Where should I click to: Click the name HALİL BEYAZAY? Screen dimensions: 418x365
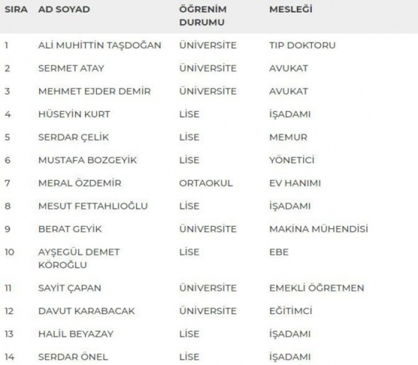point(76,334)
